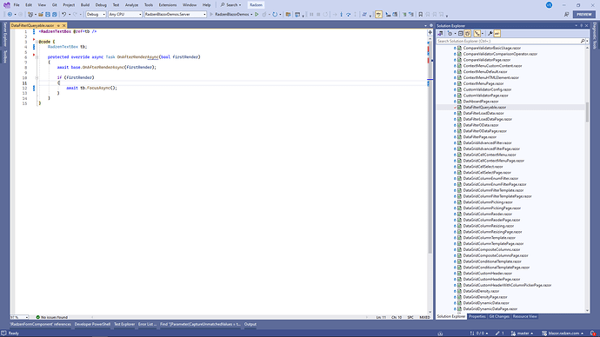Screen dimensions: 600x337
Task: Click the Visual Studio logo icon
Action: [6, 5]
